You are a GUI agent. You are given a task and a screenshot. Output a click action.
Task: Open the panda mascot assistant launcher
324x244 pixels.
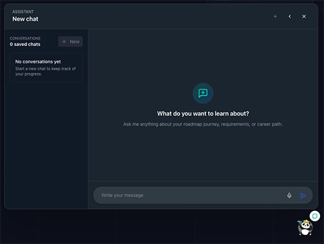[305, 228]
